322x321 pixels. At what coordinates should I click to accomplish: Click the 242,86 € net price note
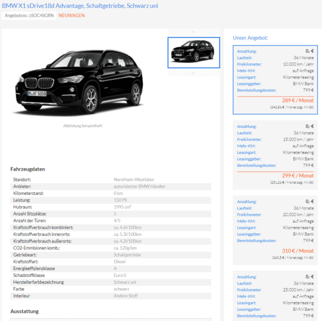tap(292, 107)
